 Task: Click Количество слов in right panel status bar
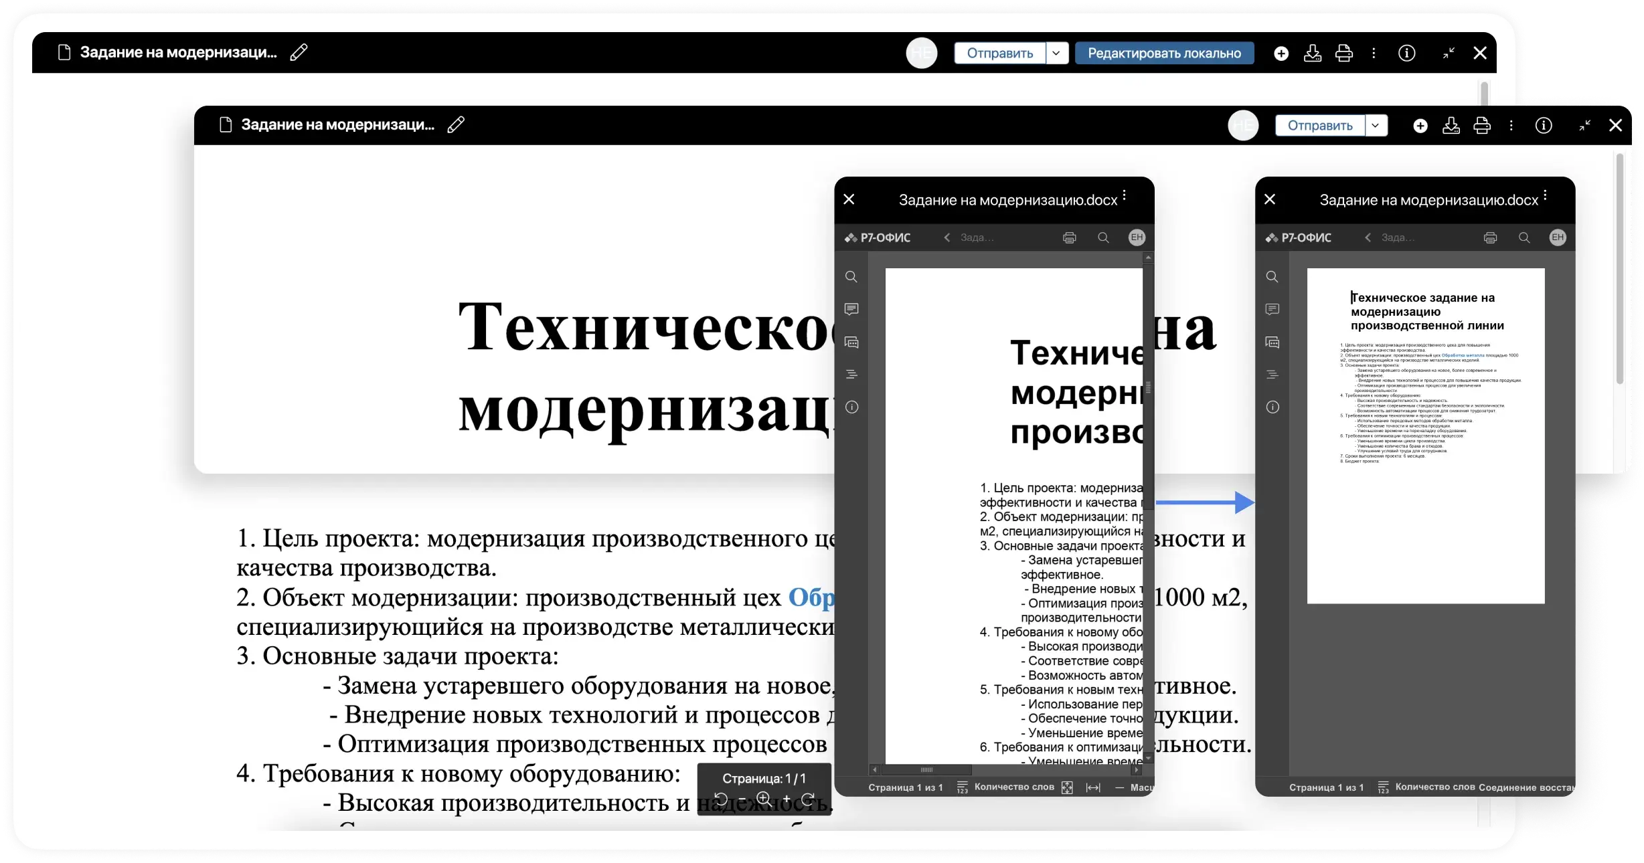(1434, 787)
